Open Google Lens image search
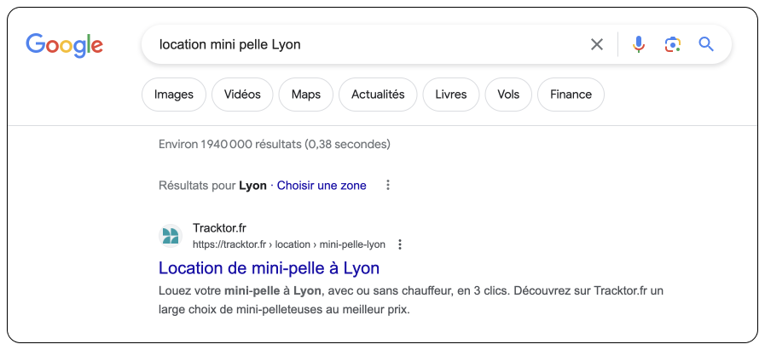765x350 pixels. (x=672, y=44)
